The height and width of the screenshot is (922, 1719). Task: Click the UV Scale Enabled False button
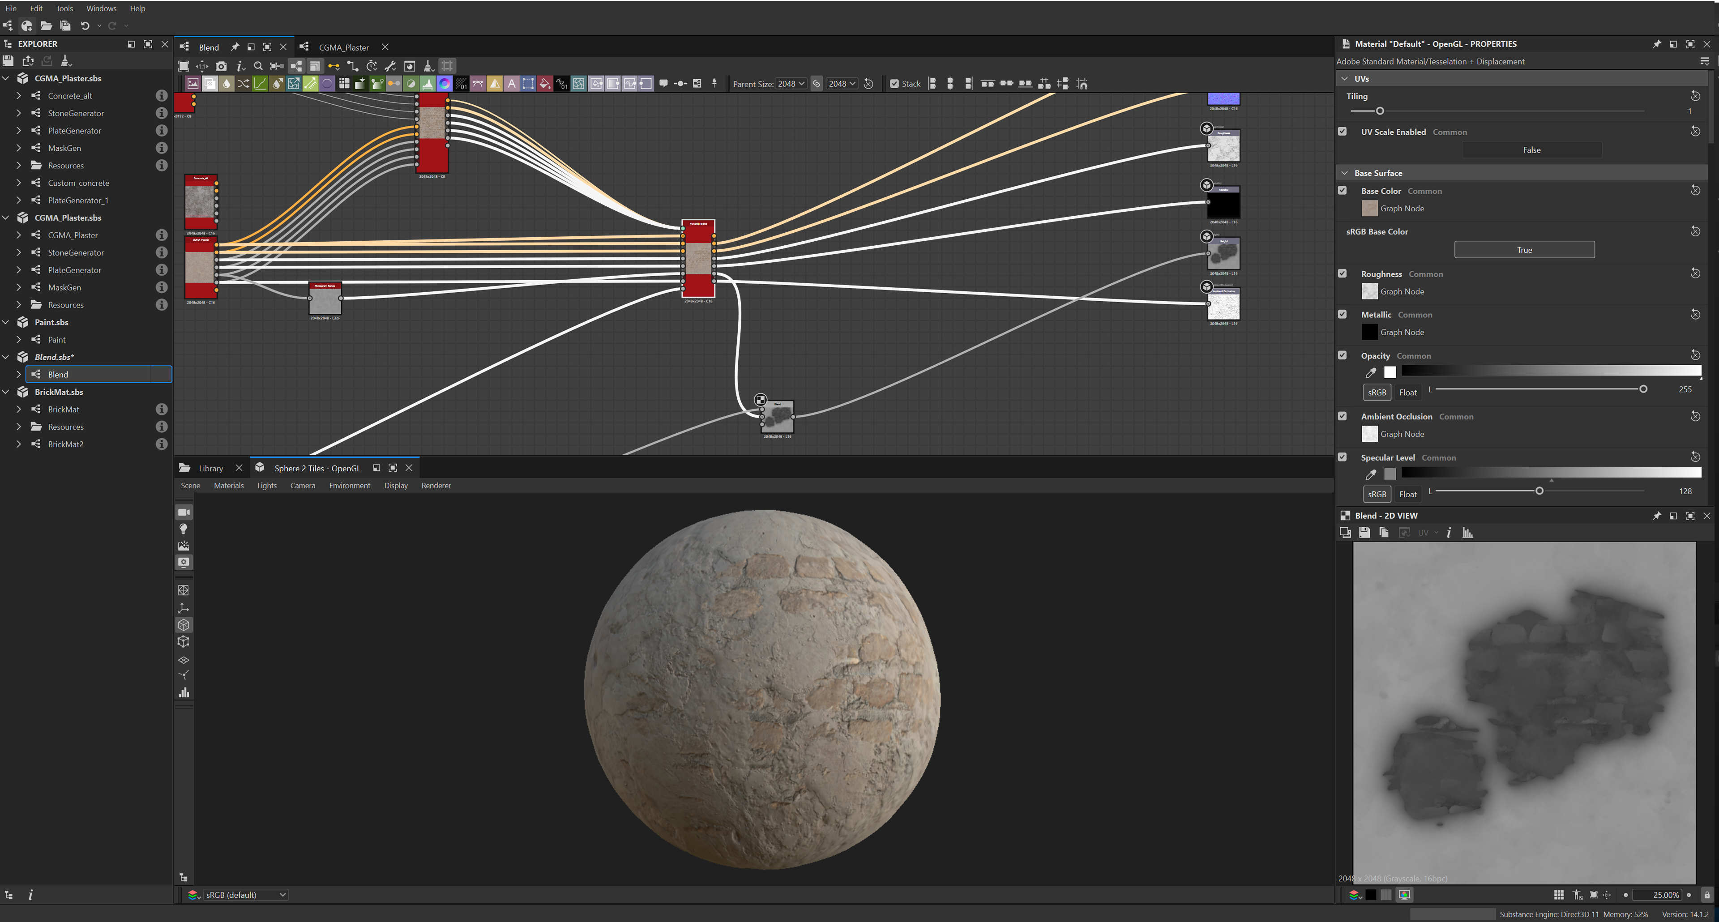point(1531,150)
